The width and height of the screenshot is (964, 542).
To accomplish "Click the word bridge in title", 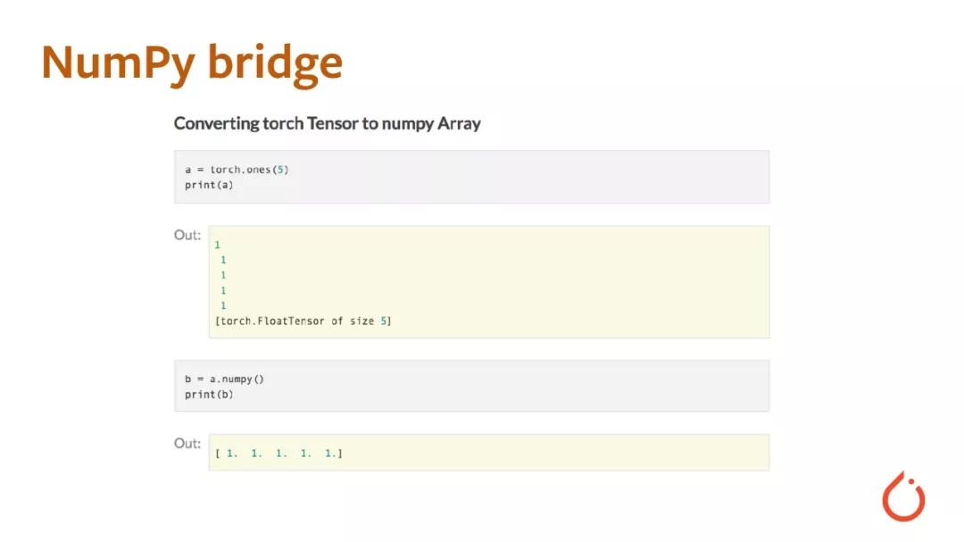I will [x=275, y=64].
